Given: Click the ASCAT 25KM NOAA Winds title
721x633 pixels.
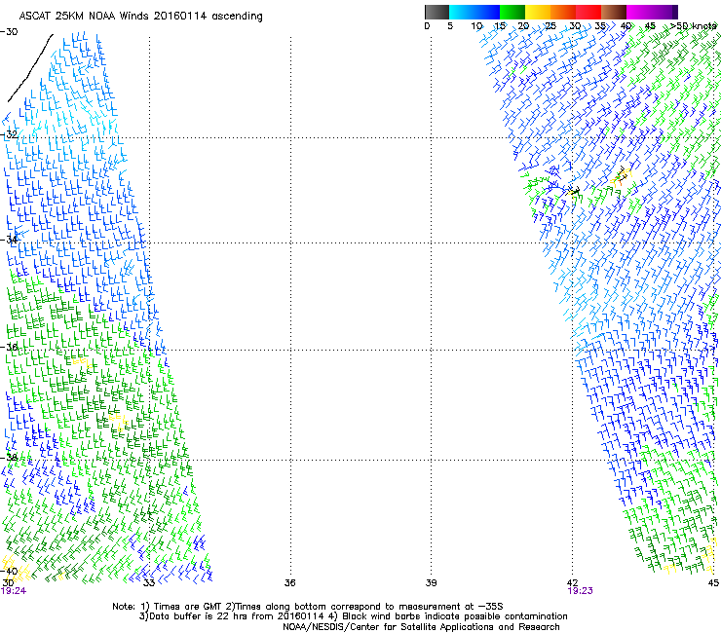Looking at the screenshot, I should [x=140, y=17].
